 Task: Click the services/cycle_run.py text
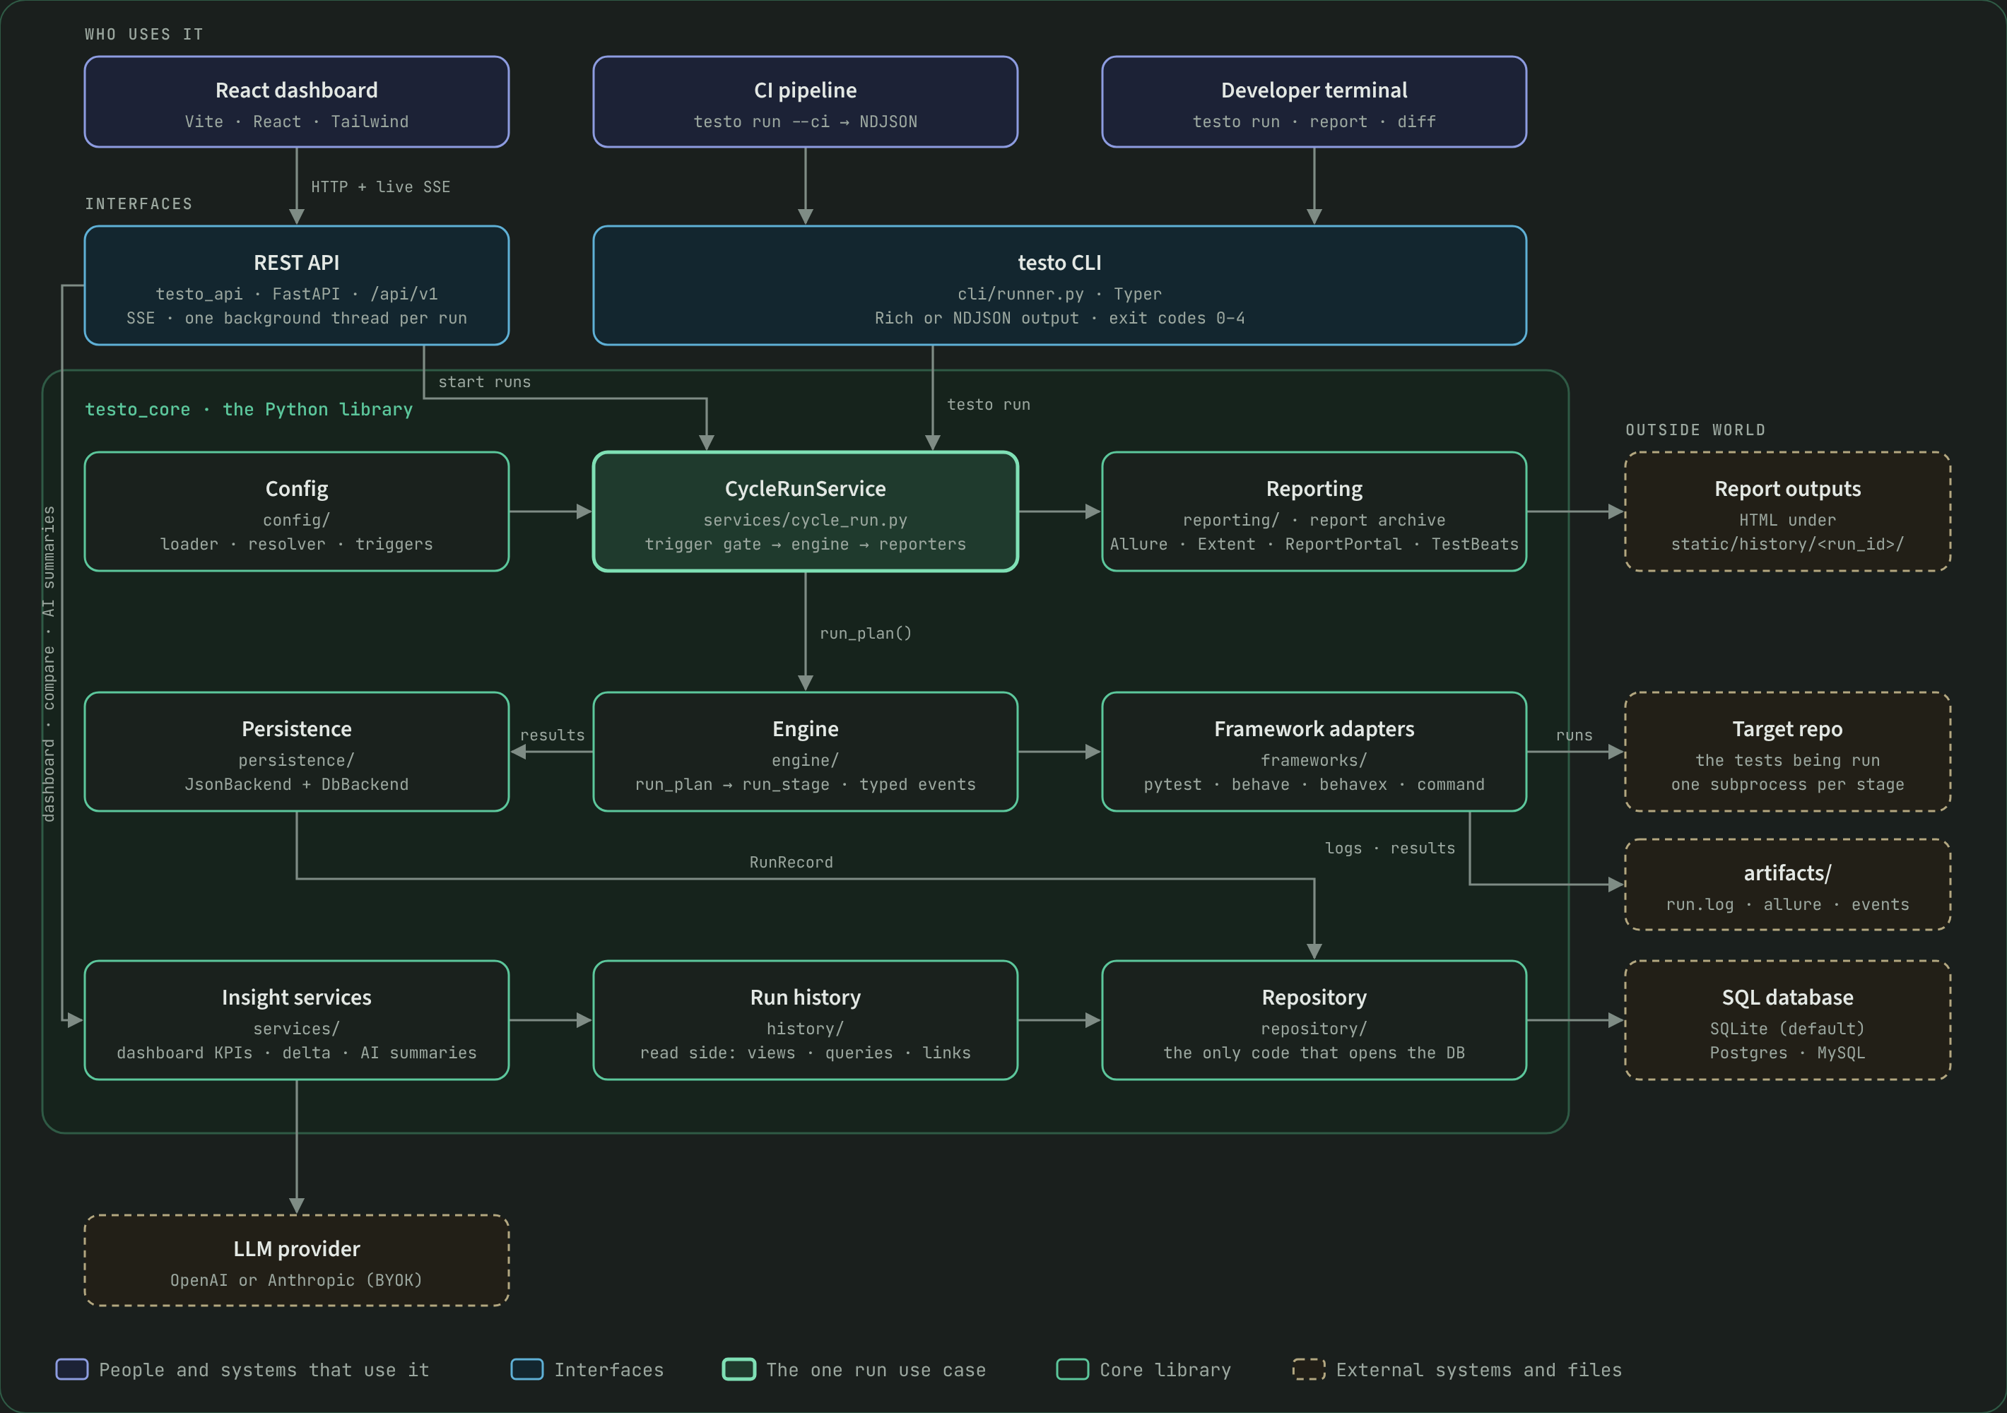805,520
